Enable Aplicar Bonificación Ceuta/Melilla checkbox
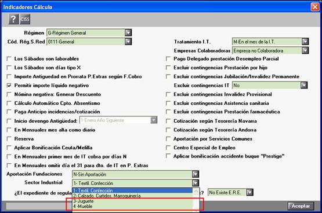Screen dimensions: 322x213 click(x=9, y=148)
